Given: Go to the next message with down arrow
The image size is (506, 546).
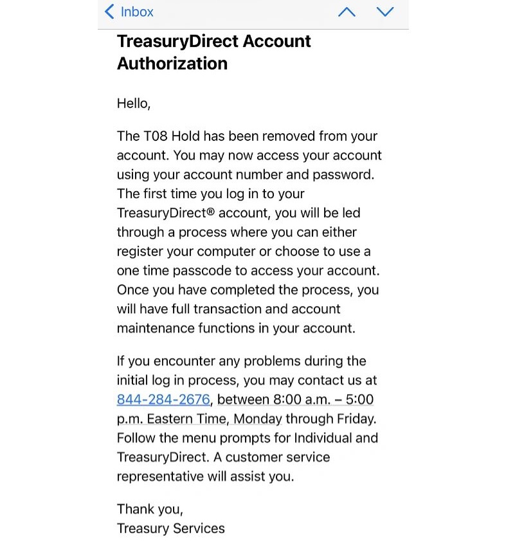Looking at the screenshot, I should point(385,12).
